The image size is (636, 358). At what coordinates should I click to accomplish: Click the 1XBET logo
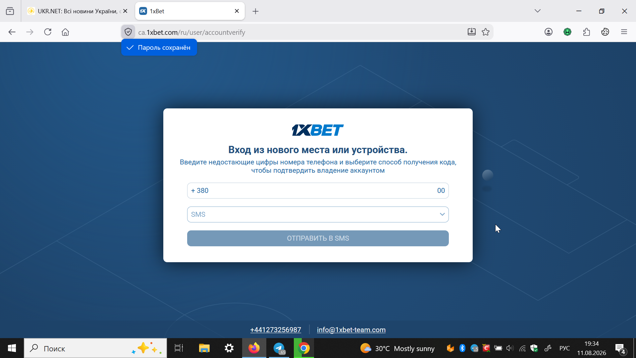click(318, 130)
